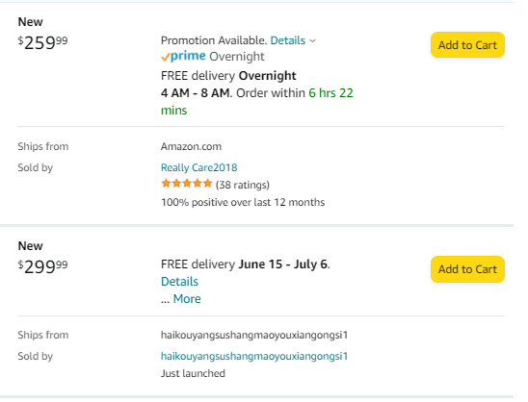Click the 6 hrs 22 mins countdown
Image resolution: width=528 pixels, height=402 pixels.
(257, 102)
